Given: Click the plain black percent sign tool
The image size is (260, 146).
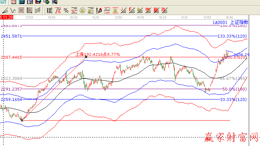Looking at the screenshot, I should pyautogui.click(x=66, y=10).
